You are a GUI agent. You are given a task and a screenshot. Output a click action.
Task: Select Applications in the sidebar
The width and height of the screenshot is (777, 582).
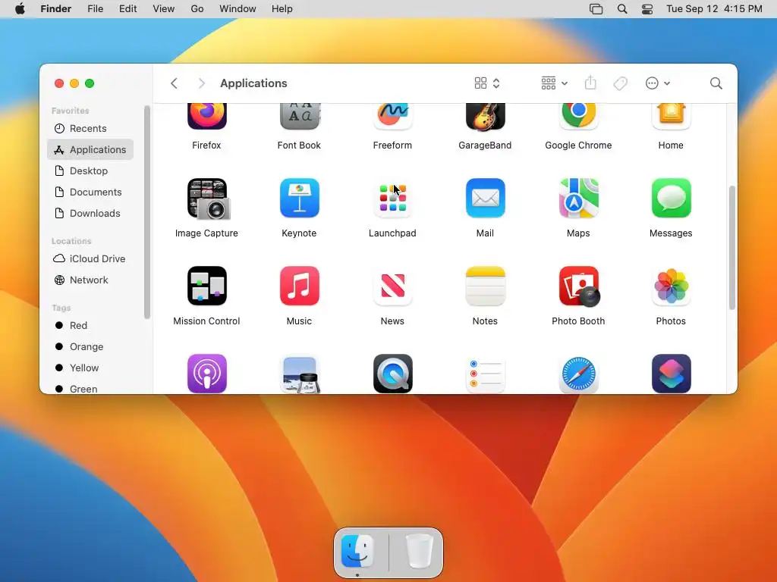(x=90, y=149)
